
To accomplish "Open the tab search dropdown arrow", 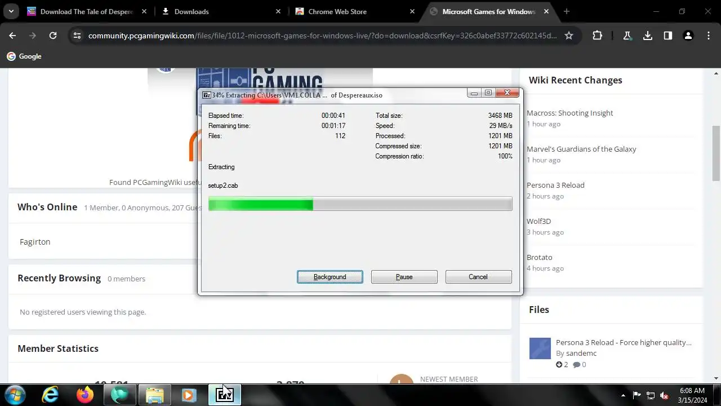I will click(x=11, y=11).
